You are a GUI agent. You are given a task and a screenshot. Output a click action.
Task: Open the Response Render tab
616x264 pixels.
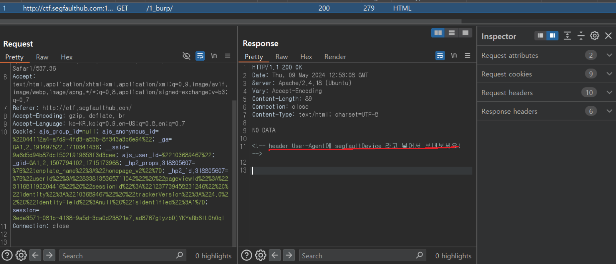(335, 57)
